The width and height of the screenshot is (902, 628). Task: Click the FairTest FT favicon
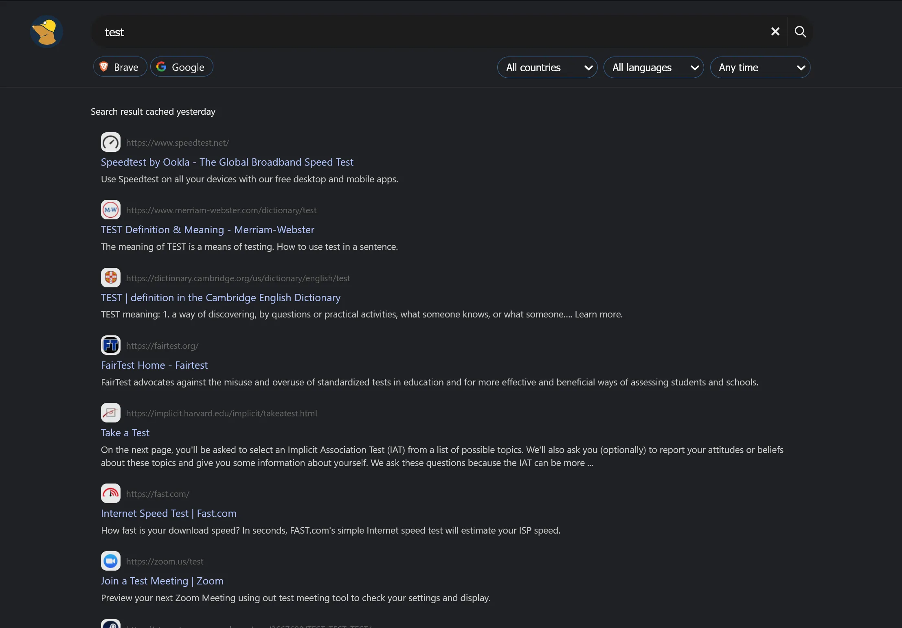click(x=110, y=346)
